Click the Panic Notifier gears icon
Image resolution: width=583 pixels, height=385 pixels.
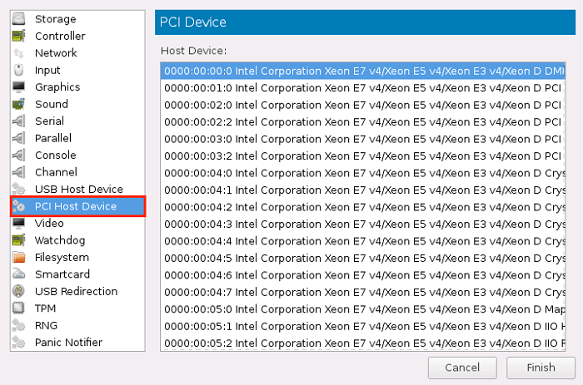[x=18, y=343]
